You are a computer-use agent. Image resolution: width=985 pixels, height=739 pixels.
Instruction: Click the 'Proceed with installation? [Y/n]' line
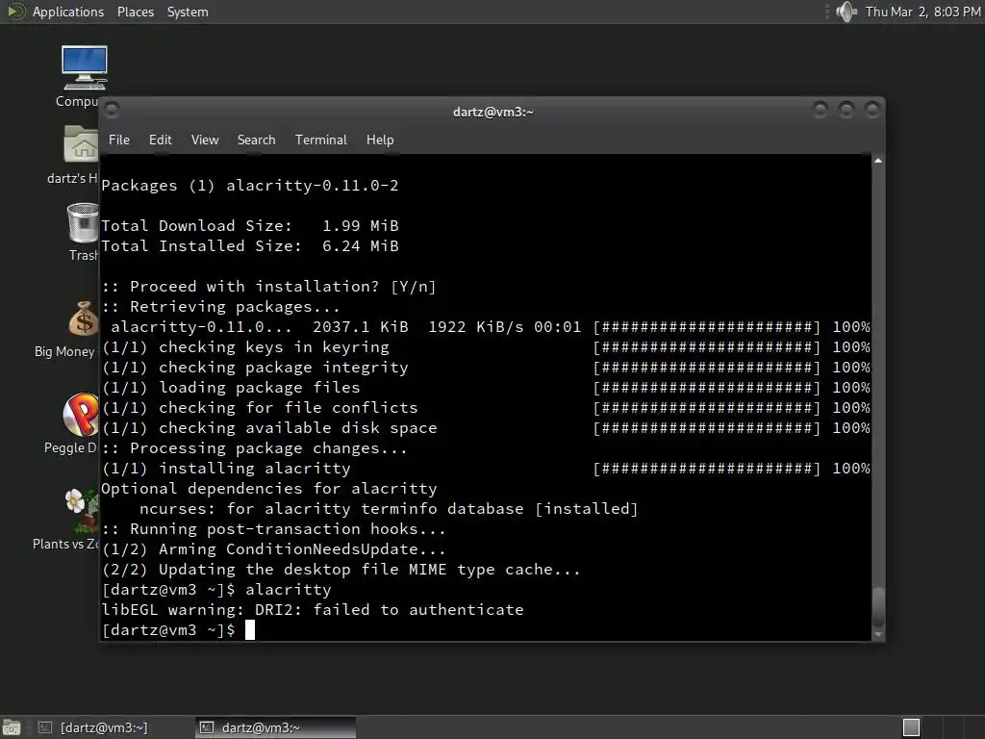tap(269, 286)
